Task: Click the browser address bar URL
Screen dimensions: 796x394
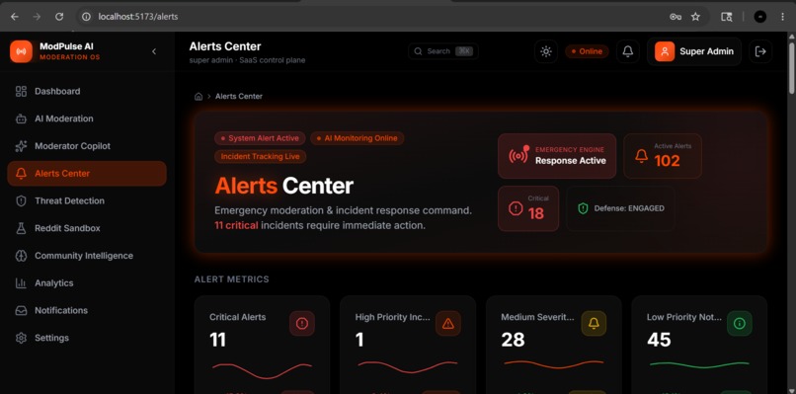Action: [x=137, y=17]
